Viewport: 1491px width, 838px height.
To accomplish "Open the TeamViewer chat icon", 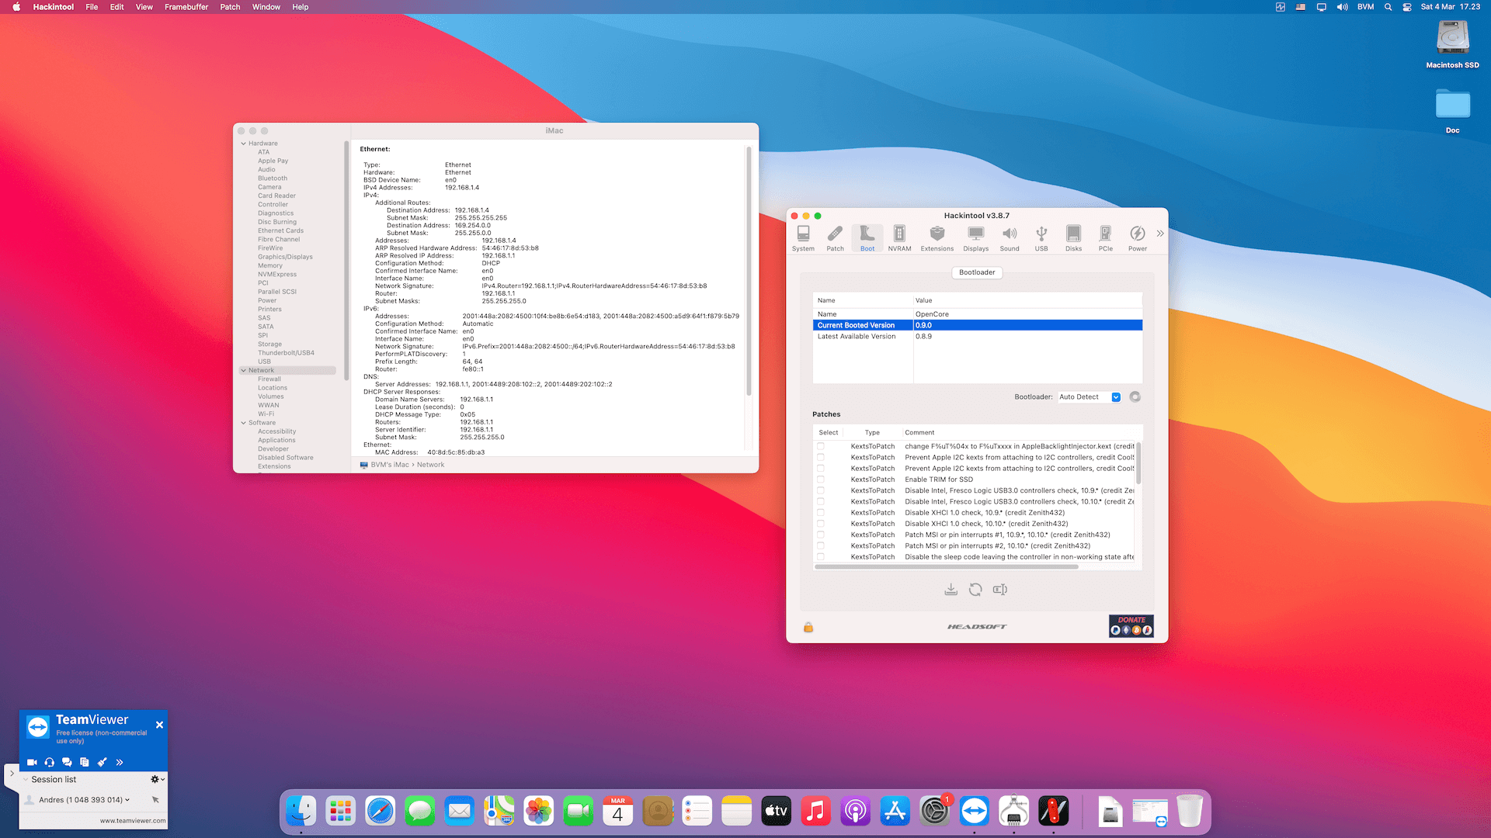I will (x=67, y=762).
